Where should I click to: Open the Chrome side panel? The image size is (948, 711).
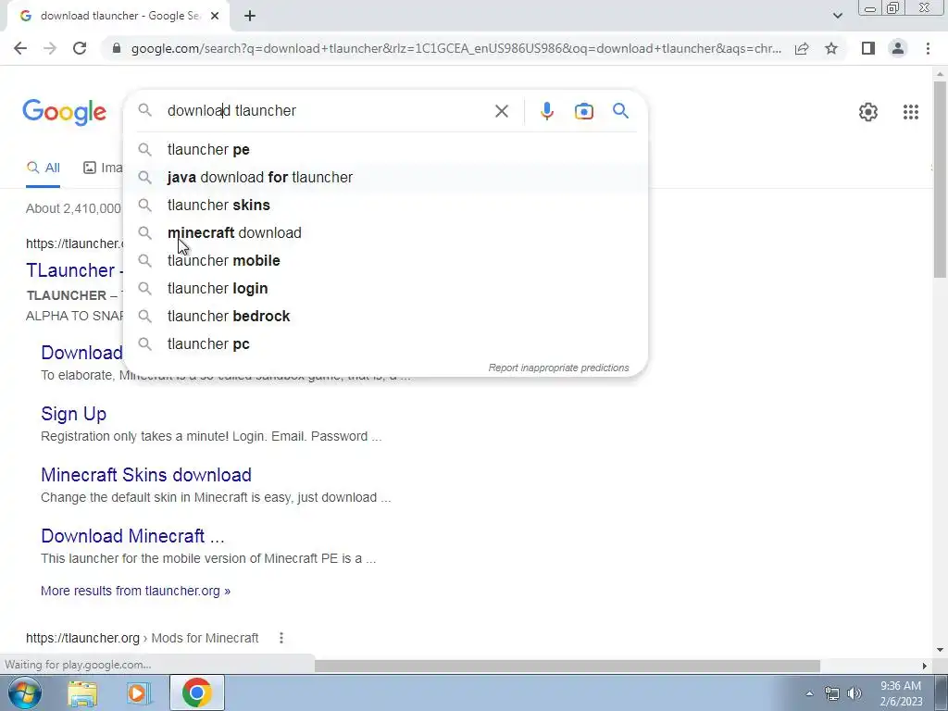tap(868, 48)
